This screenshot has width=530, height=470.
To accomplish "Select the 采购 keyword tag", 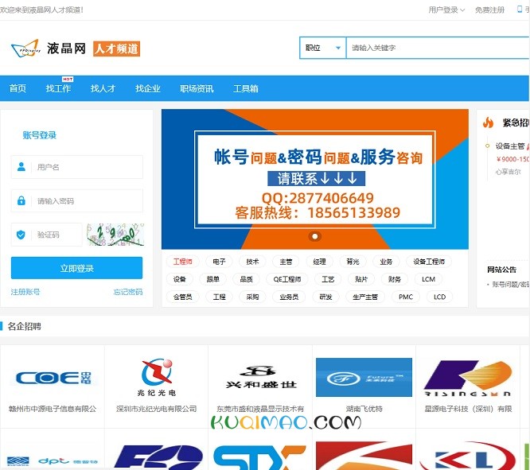I will (252, 297).
